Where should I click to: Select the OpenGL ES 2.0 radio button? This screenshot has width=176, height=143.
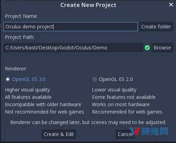coord(95,79)
